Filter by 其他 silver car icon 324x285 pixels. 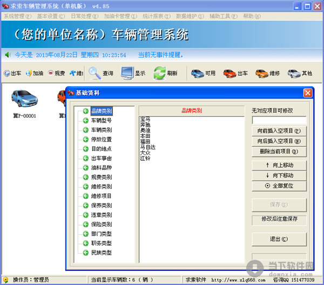pos(294,73)
